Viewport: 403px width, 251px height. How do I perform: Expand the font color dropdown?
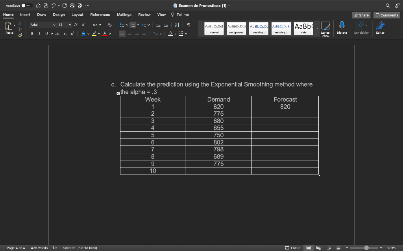pyautogui.click(x=109, y=34)
